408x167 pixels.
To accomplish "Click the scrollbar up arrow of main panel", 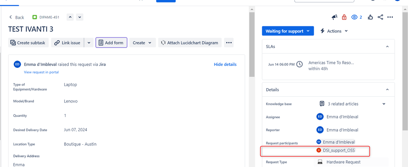I will [x=252, y=9].
